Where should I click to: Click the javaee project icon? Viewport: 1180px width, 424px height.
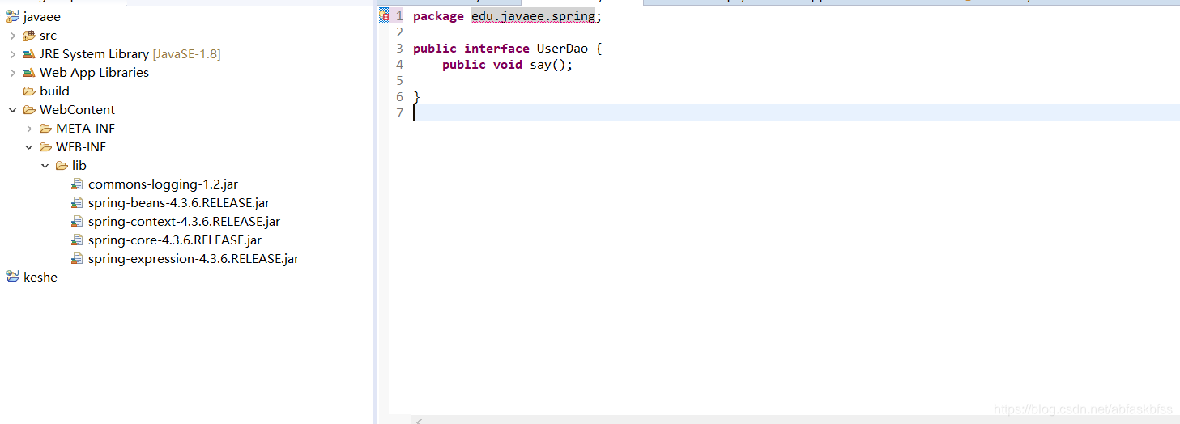point(13,16)
